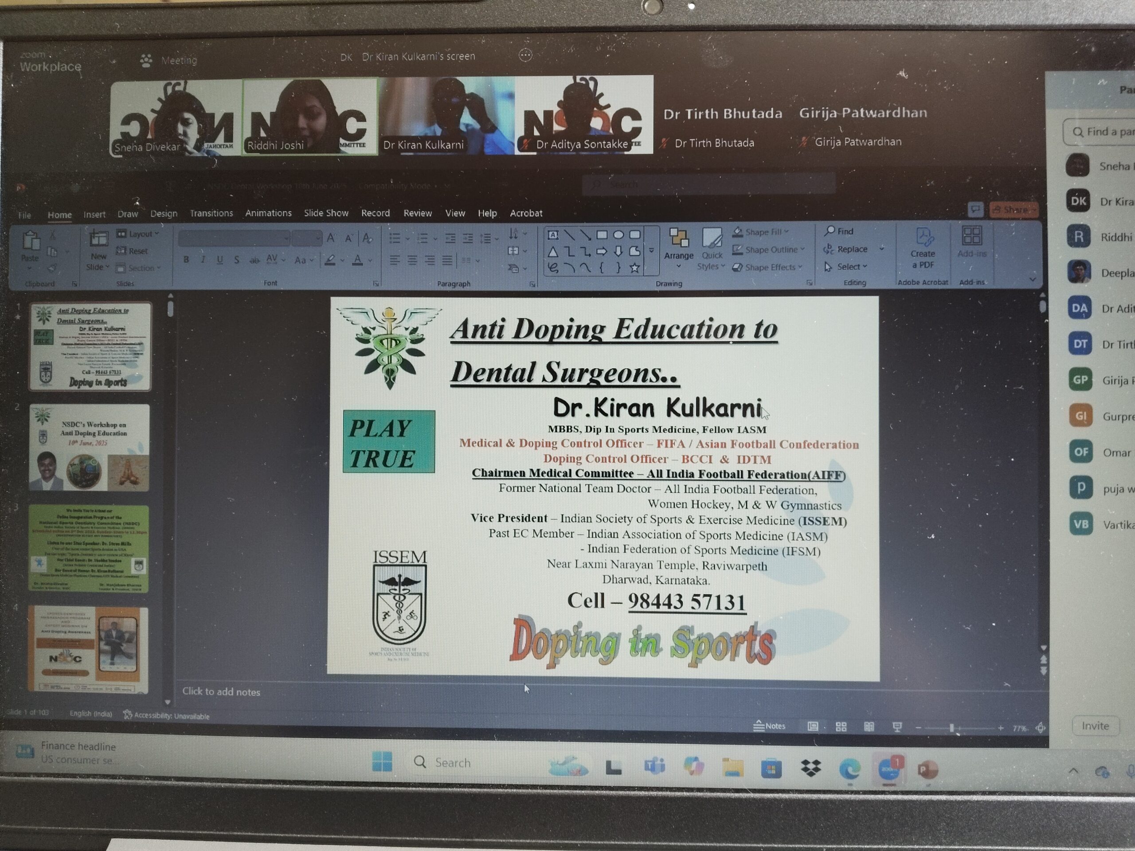Switch to Slide Sorter view icon
Image resolution: width=1135 pixels, height=851 pixels.
pyautogui.click(x=841, y=727)
